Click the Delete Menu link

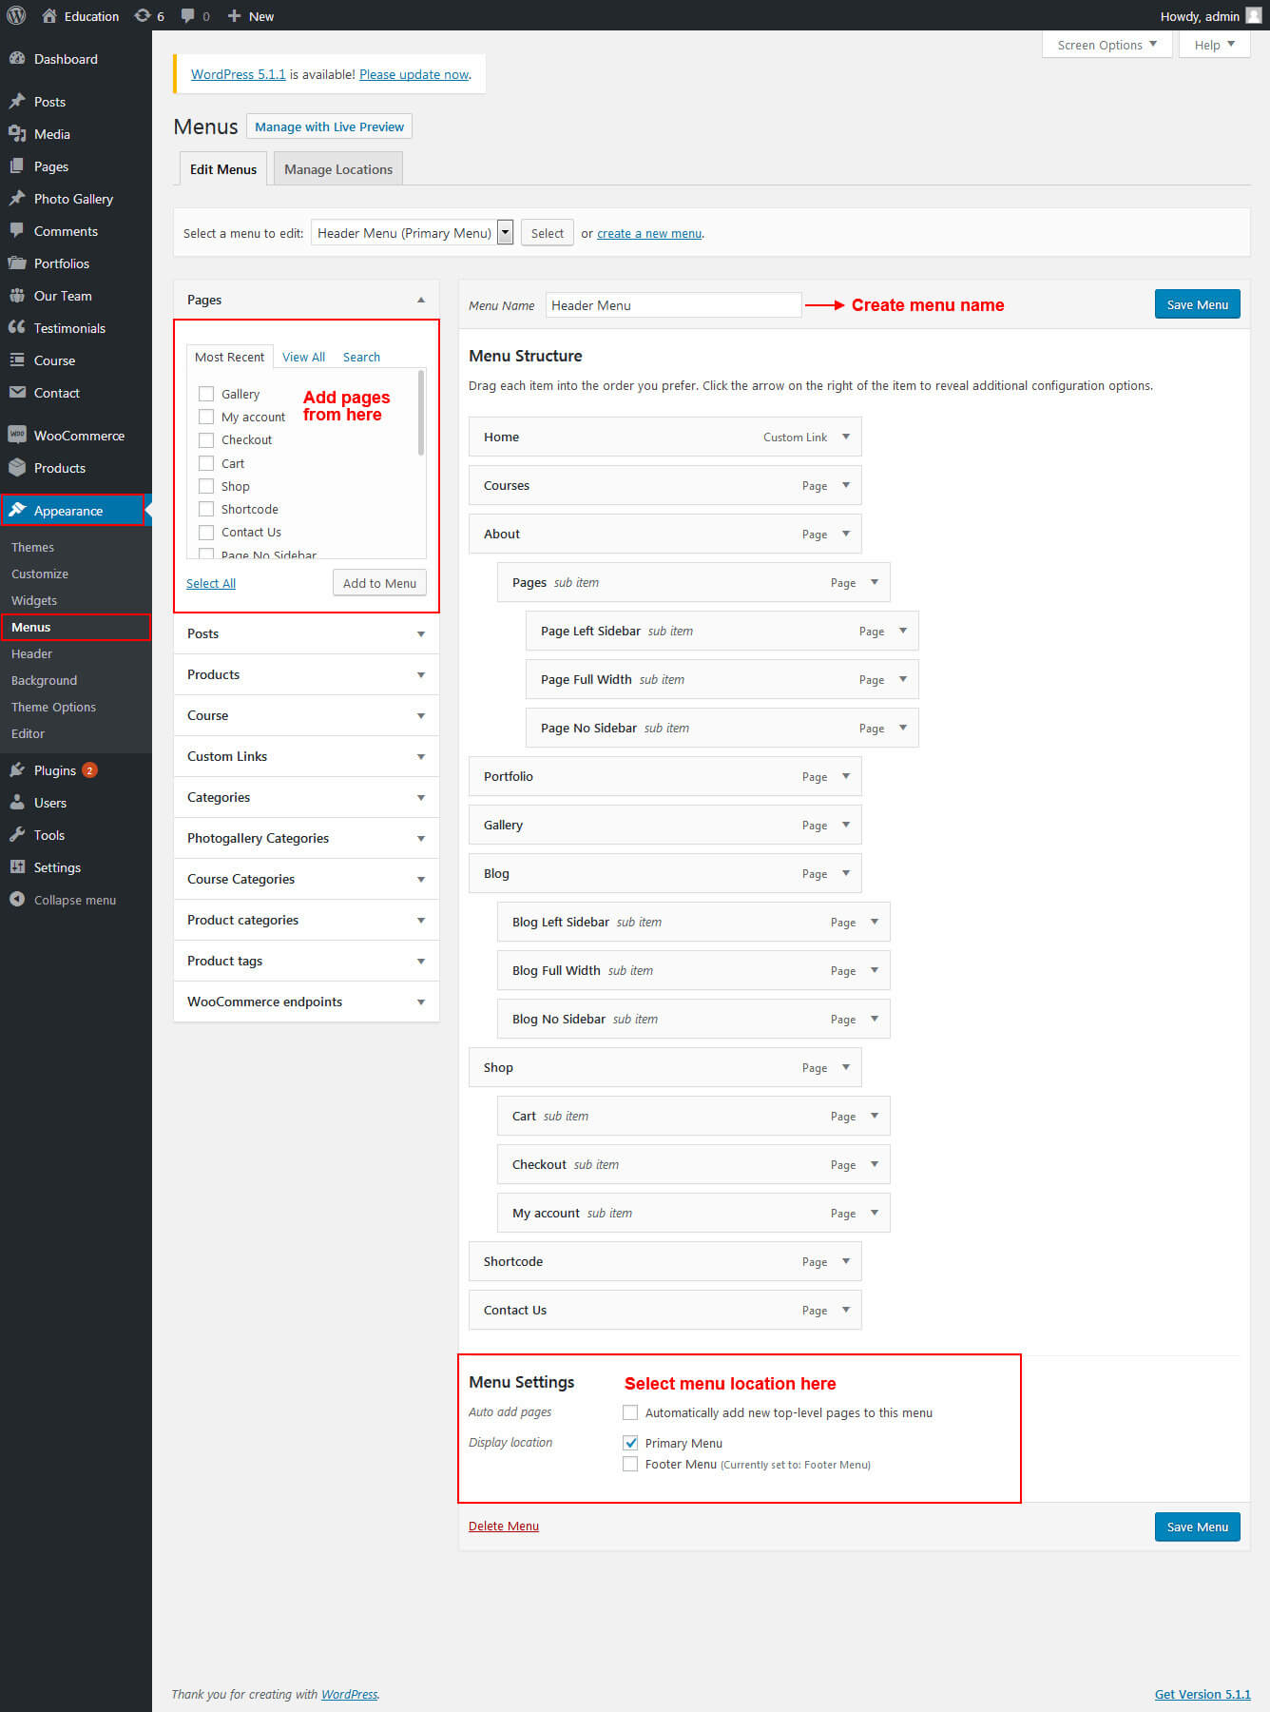click(x=503, y=1526)
